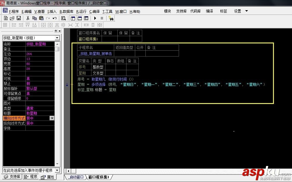Open the event handler subroutine dropdown
Image resolution: width=292 pixels, height=182 pixels.
(57, 170)
